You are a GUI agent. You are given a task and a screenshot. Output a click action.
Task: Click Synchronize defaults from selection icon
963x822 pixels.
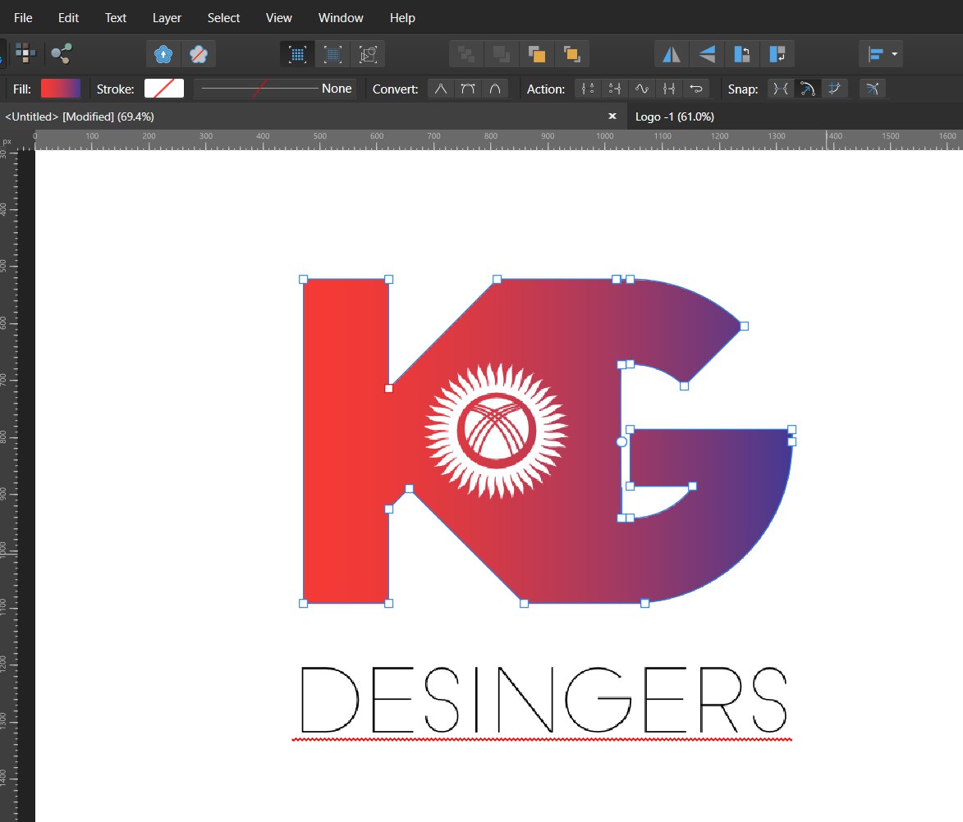(x=163, y=54)
